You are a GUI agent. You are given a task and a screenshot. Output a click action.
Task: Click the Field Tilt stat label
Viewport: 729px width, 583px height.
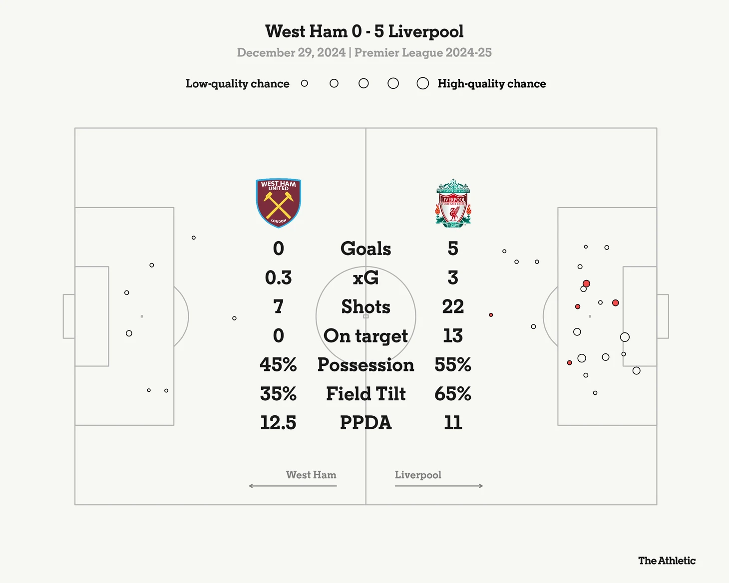point(365,394)
